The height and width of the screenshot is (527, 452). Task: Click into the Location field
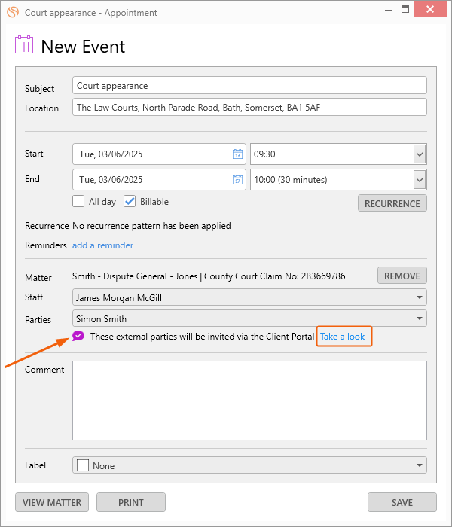pos(249,107)
